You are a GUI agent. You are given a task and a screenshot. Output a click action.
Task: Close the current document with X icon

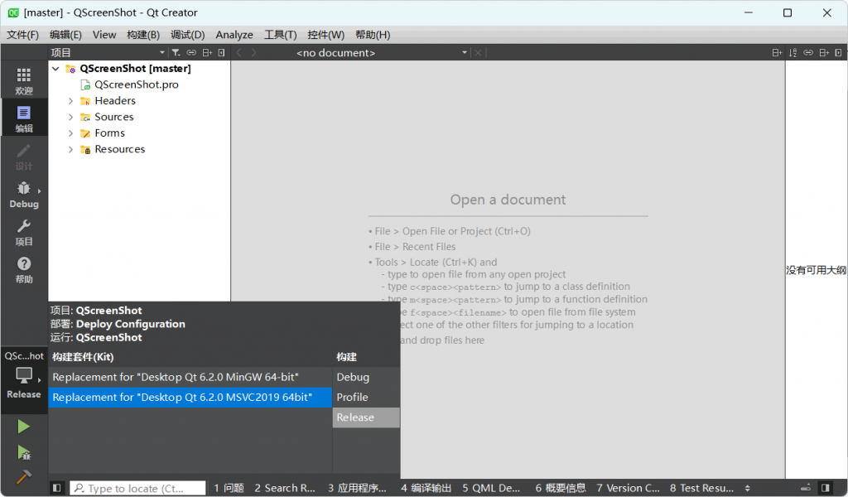[478, 52]
